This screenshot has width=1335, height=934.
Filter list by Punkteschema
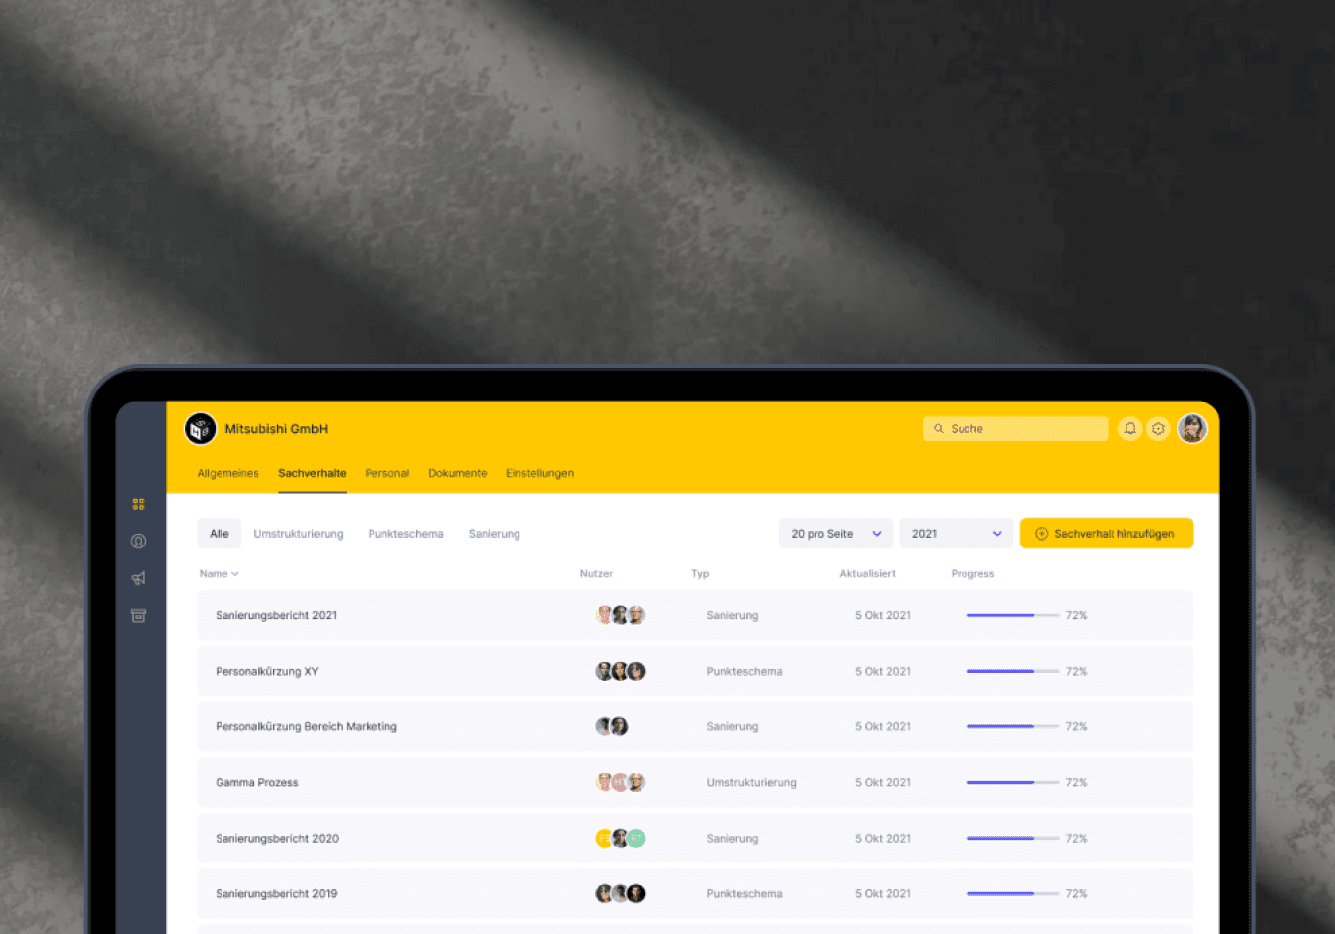[x=406, y=534]
